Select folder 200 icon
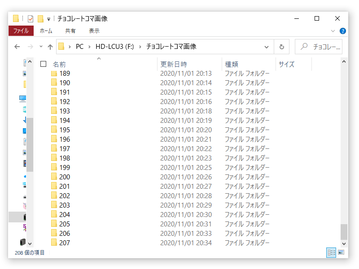Viewport: 359px width, 269px height. pyautogui.click(x=54, y=176)
